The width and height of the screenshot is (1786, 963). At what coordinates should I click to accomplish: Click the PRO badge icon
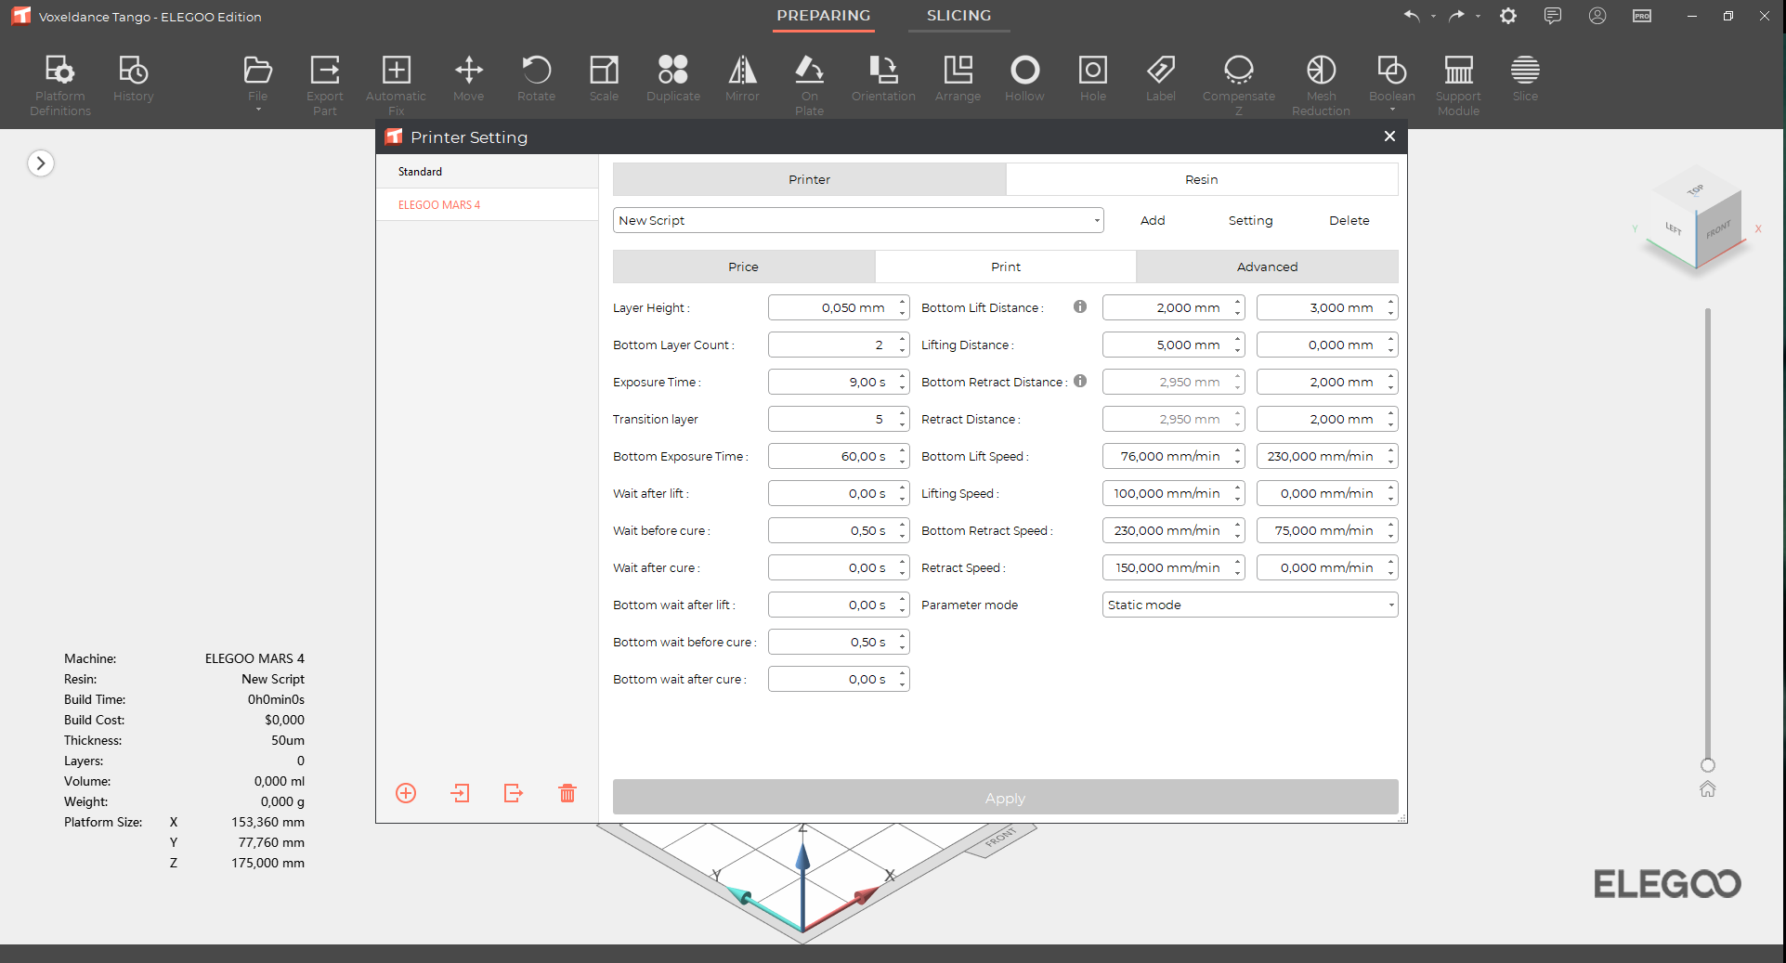tap(1642, 16)
